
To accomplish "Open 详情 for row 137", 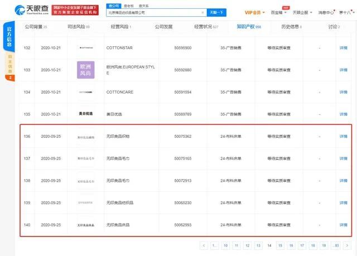I will [344, 158].
